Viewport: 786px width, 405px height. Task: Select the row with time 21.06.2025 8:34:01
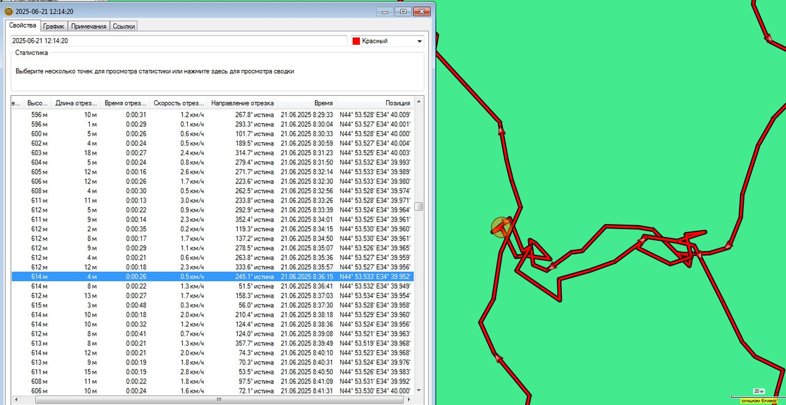[x=212, y=220]
